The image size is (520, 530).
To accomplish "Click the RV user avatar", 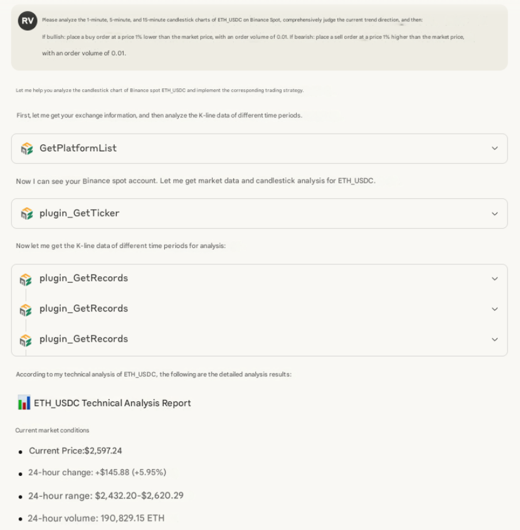I will coord(28,21).
